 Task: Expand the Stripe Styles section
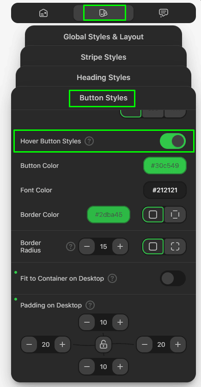pos(104,57)
